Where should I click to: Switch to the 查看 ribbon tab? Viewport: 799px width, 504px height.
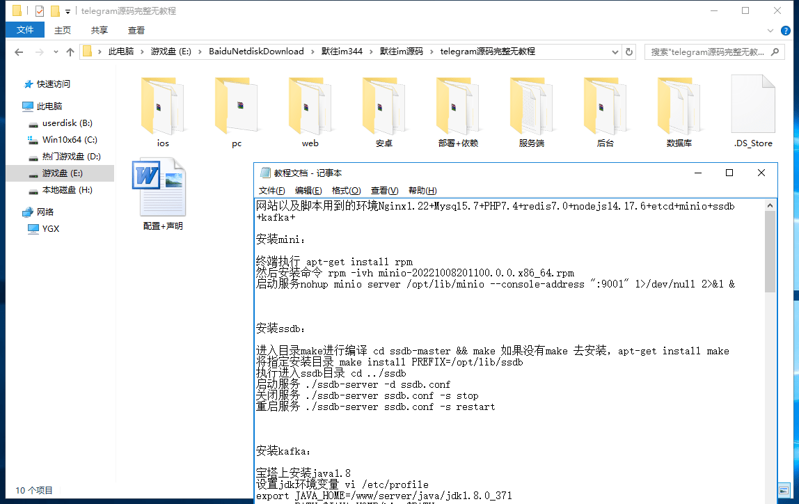coord(136,31)
